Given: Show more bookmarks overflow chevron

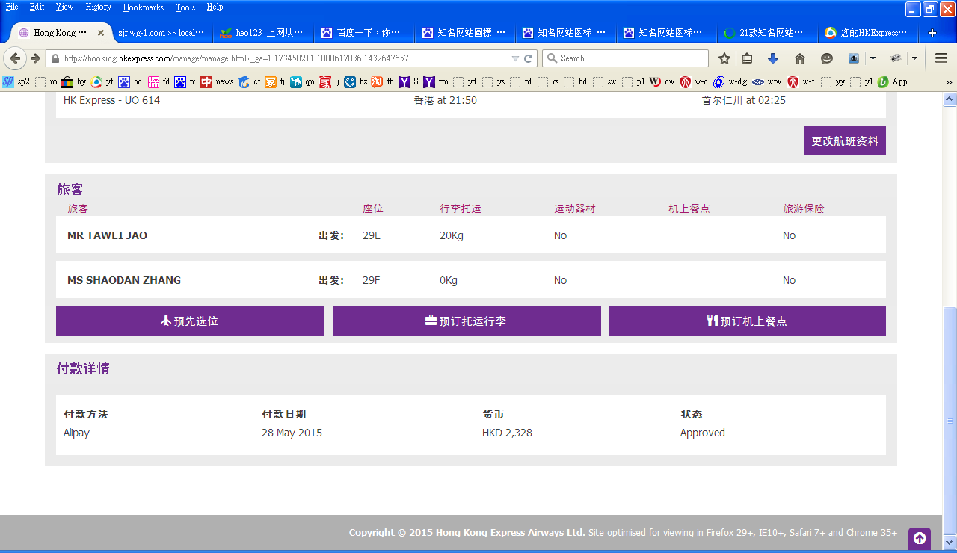Looking at the screenshot, I should (x=949, y=82).
